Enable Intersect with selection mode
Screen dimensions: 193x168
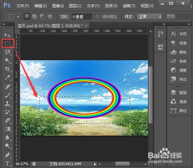click(50, 16)
